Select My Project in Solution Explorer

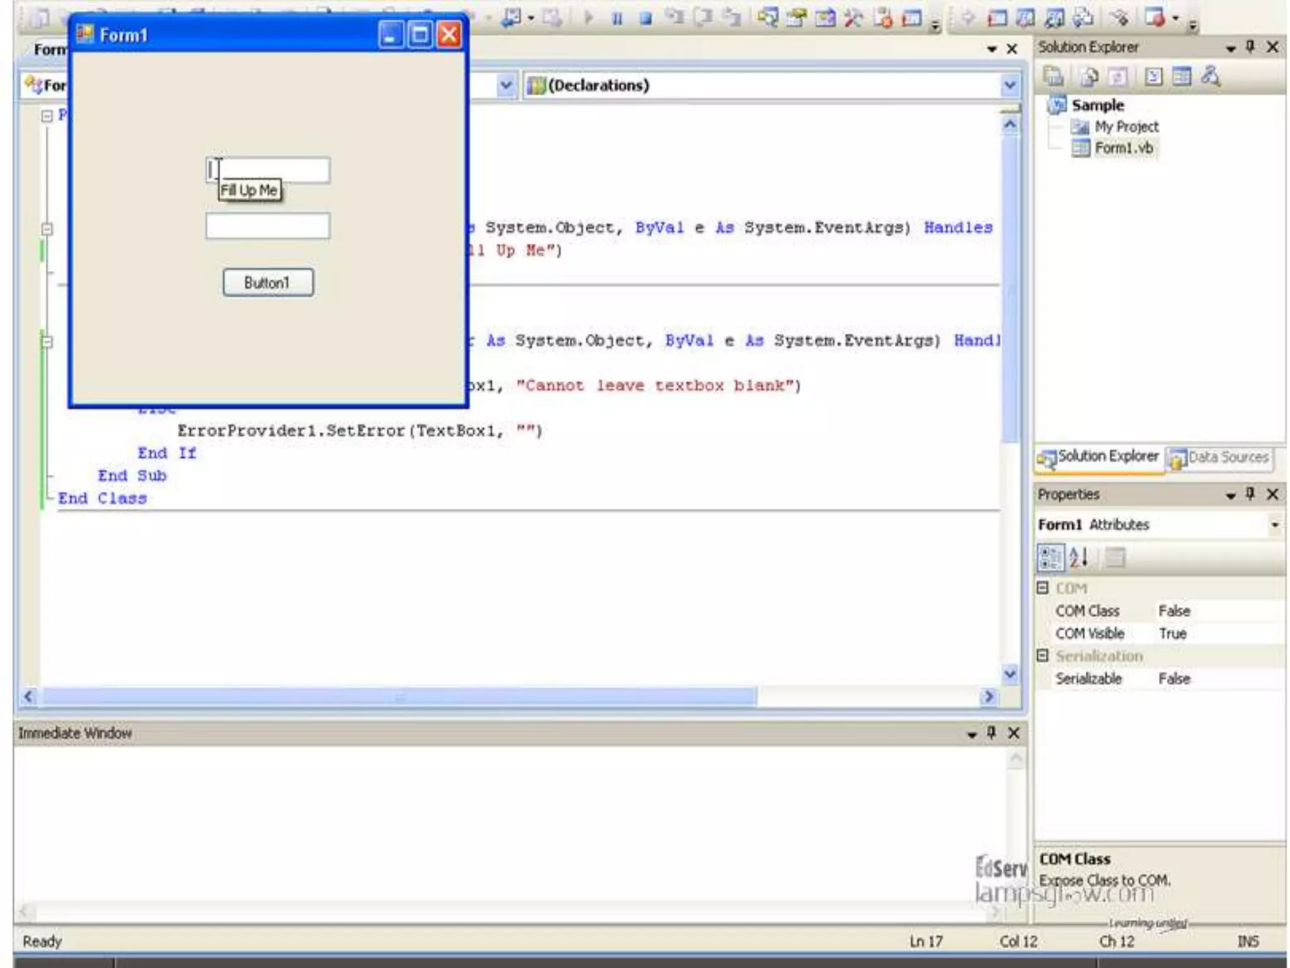point(1126,127)
